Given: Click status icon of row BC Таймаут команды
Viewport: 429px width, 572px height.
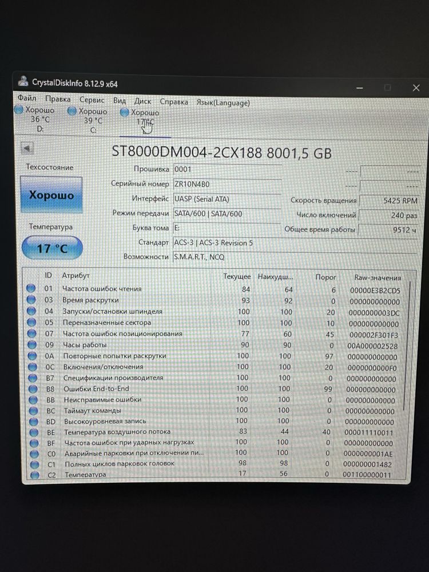Looking at the screenshot, I should tap(33, 410).
